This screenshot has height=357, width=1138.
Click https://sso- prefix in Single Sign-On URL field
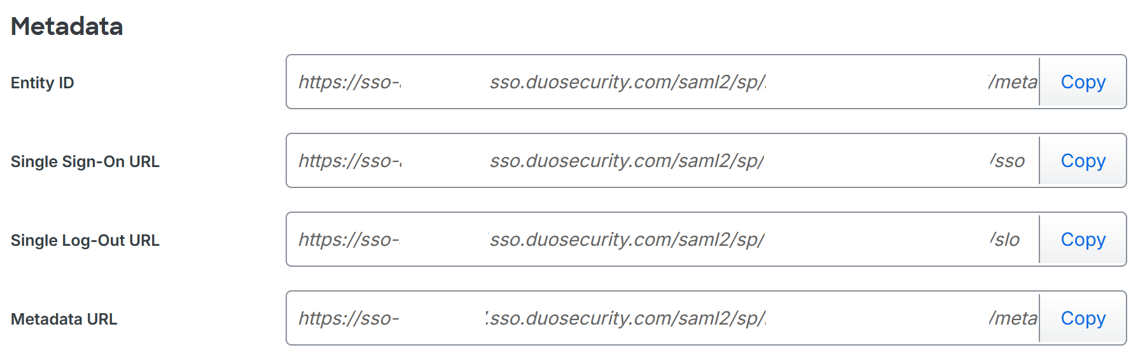point(349,161)
